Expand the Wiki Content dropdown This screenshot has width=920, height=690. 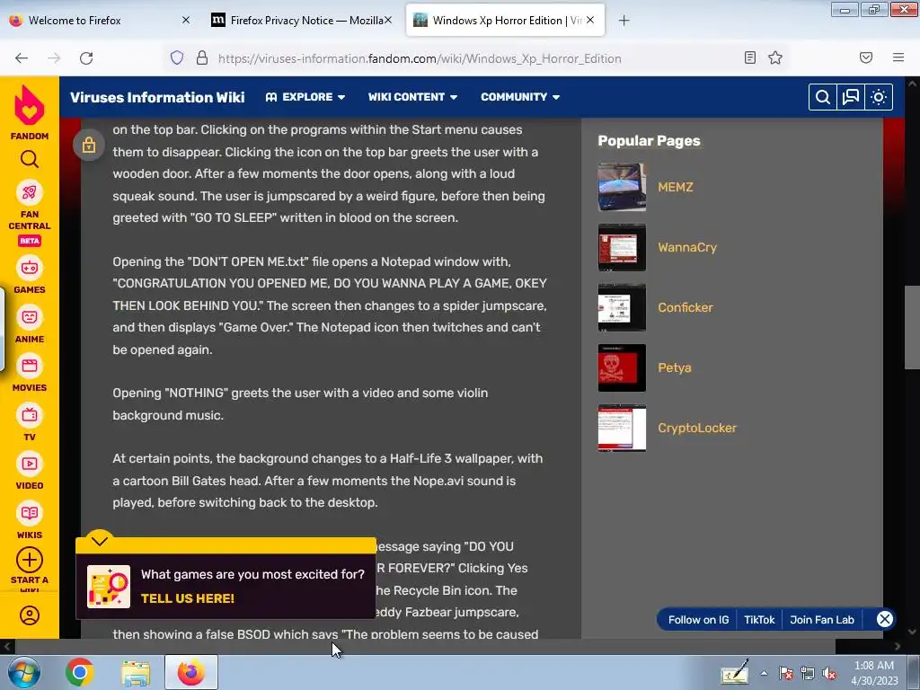pyautogui.click(x=412, y=97)
